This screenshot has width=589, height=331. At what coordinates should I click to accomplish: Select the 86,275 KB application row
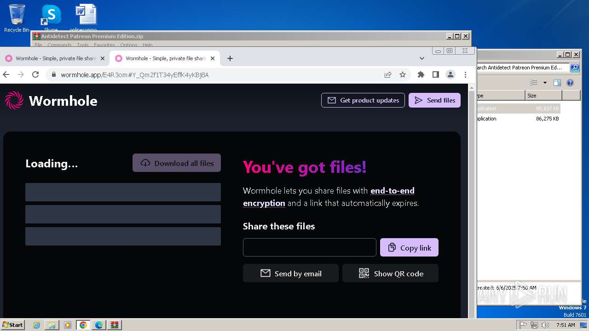519,119
